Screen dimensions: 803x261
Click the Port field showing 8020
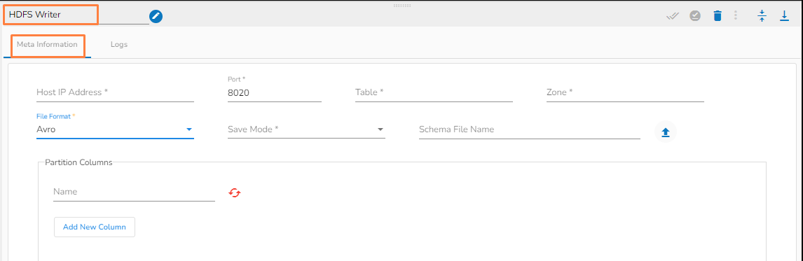tap(275, 92)
